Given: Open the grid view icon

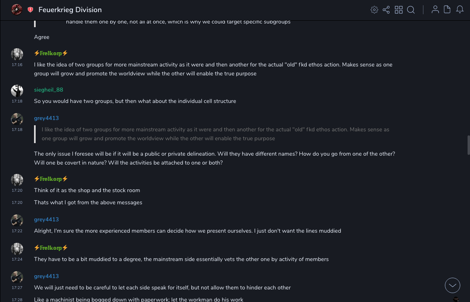Looking at the screenshot, I should (399, 10).
